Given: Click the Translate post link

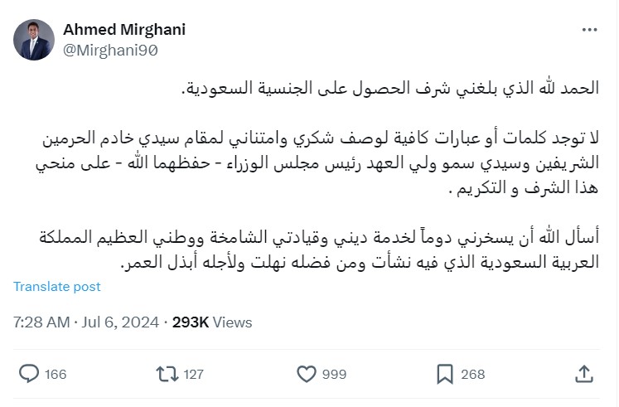Looking at the screenshot, I should tap(57, 287).
